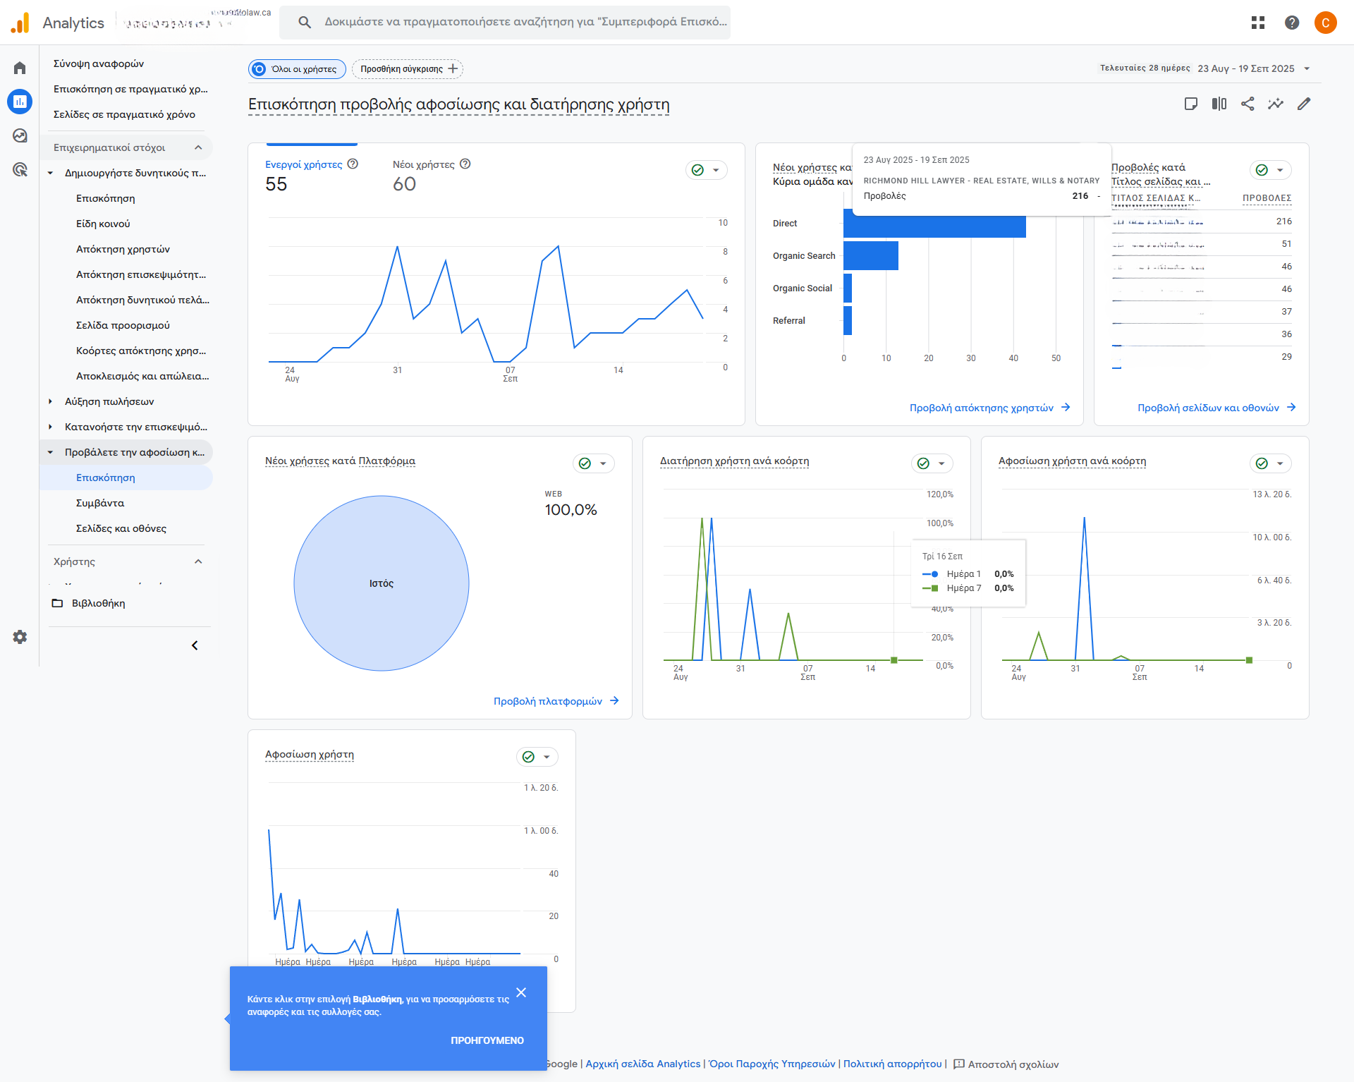Open Insights via the sparkle trend icon
This screenshot has width=1354, height=1082.
click(x=1276, y=104)
